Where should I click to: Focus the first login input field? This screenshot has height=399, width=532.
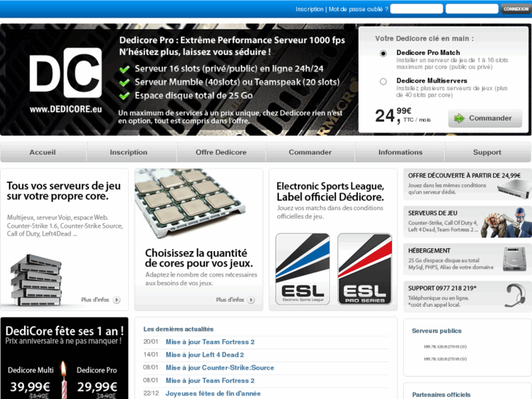click(x=416, y=9)
